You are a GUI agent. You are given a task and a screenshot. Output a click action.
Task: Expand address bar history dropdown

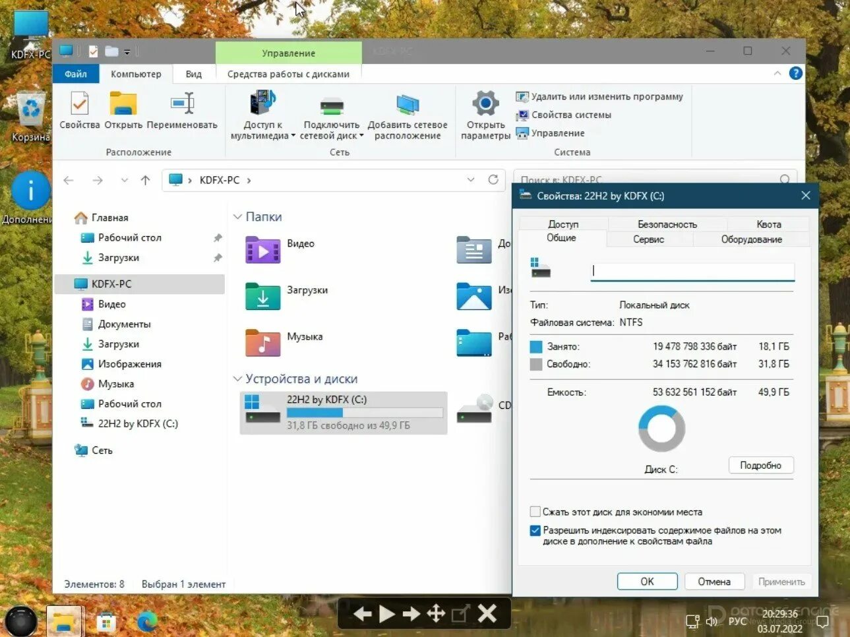pos(471,179)
